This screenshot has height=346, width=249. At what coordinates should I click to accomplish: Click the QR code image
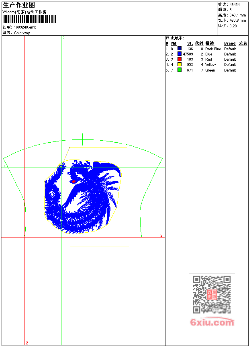(212, 295)
